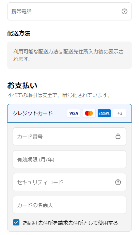Click the help icon in 携帯電話 field
The image size is (139, 235).
pos(124,11)
